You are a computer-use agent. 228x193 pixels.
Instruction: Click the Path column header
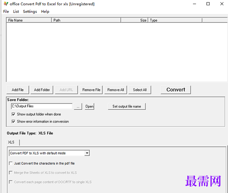(x=86, y=20)
